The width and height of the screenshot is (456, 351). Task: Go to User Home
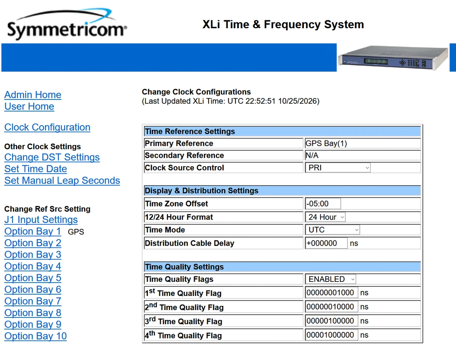(x=29, y=107)
